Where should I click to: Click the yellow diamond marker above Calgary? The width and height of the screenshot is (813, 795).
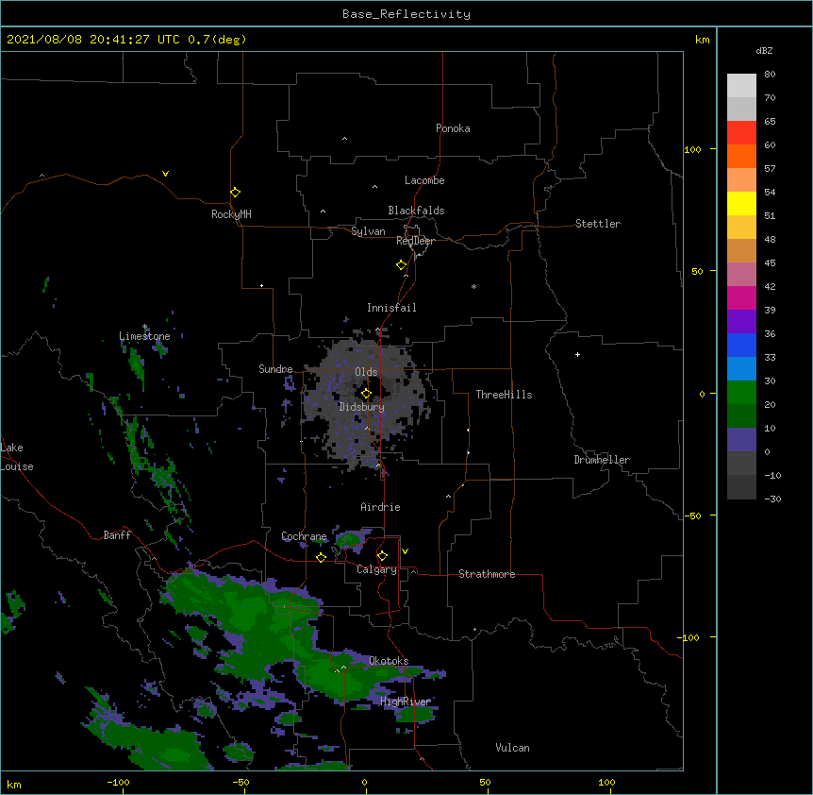click(x=382, y=556)
